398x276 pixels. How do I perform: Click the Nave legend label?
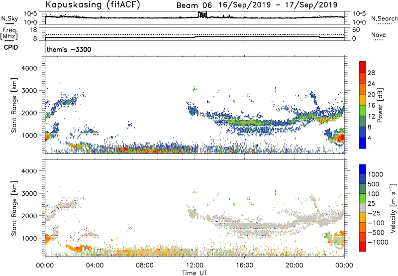tap(379, 34)
